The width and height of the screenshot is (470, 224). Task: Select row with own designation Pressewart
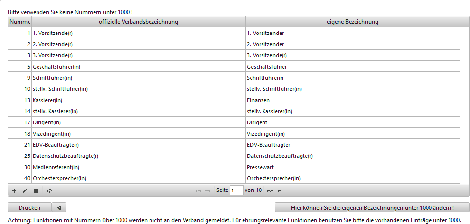point(353,167)
